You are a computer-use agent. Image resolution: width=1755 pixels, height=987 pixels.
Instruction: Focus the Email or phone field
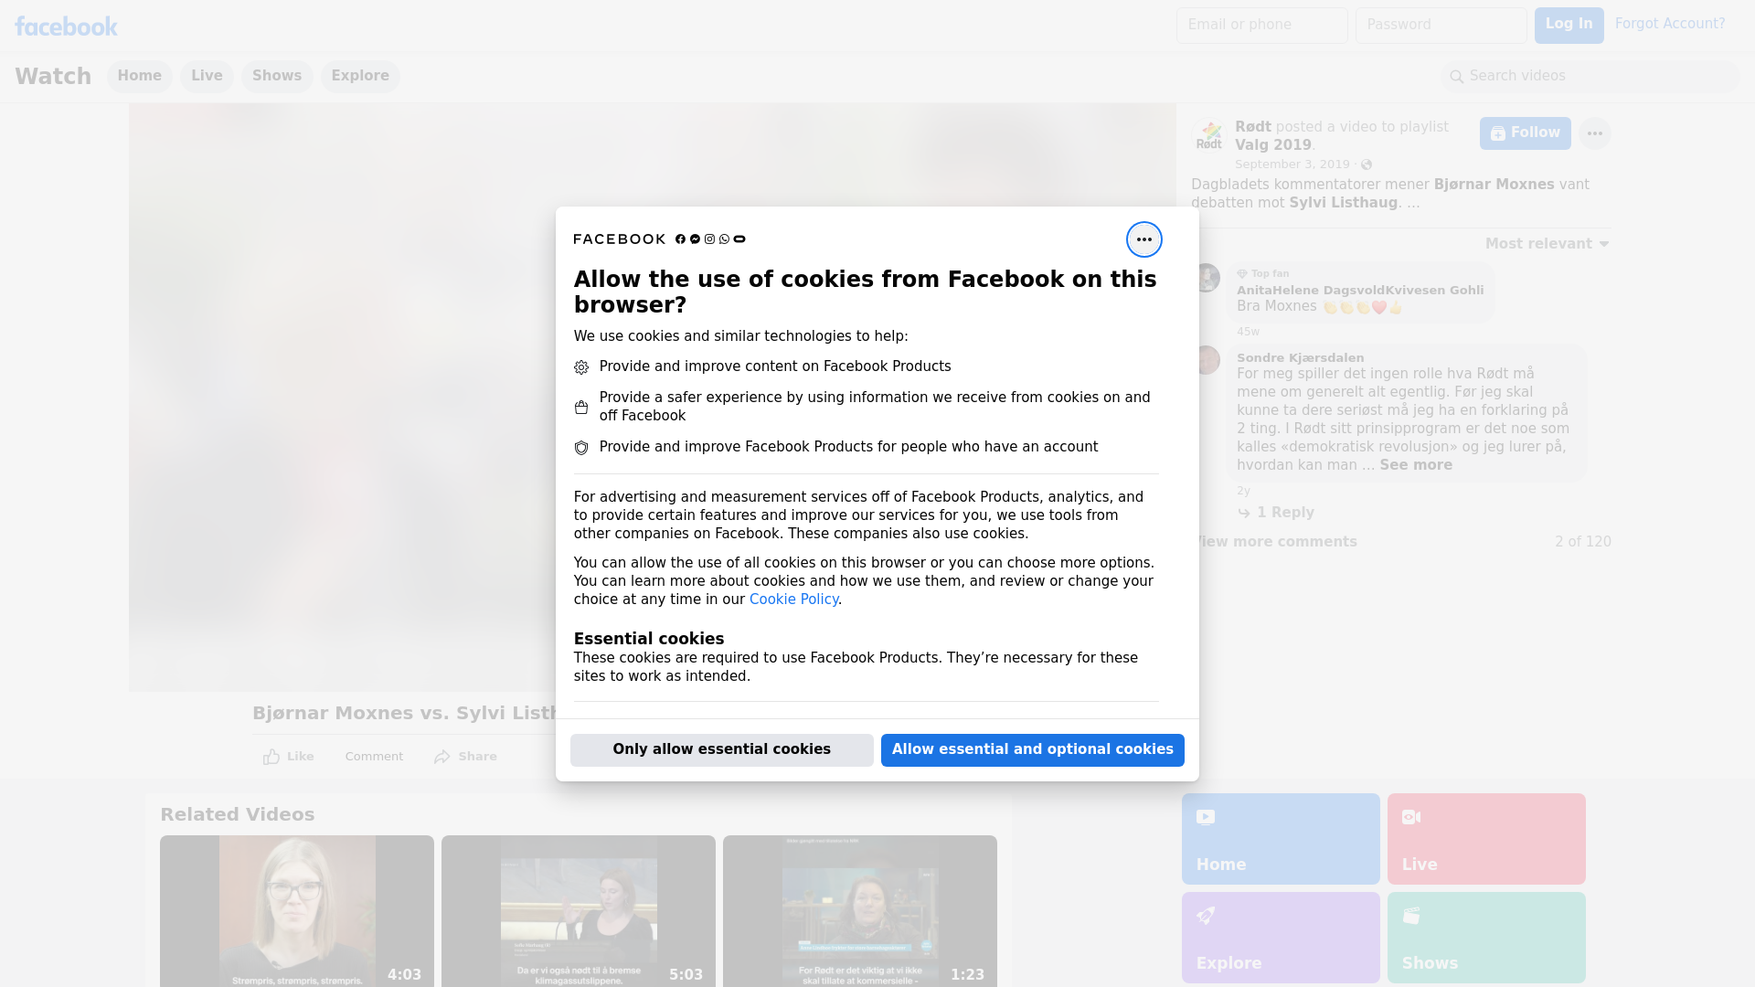pos(1261,26)
